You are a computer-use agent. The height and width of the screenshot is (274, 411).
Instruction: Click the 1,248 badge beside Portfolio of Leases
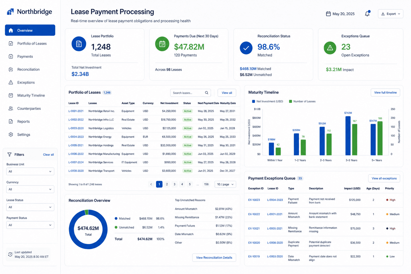(x=107, y=93)
